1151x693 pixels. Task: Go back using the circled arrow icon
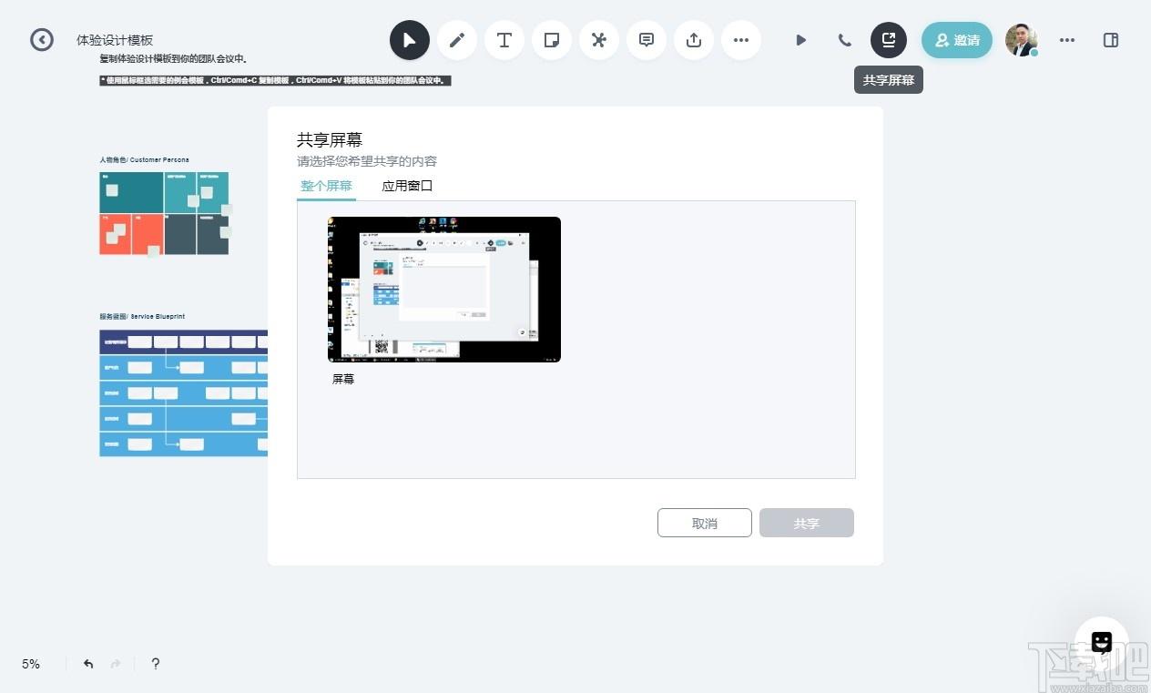coord(42,40)
